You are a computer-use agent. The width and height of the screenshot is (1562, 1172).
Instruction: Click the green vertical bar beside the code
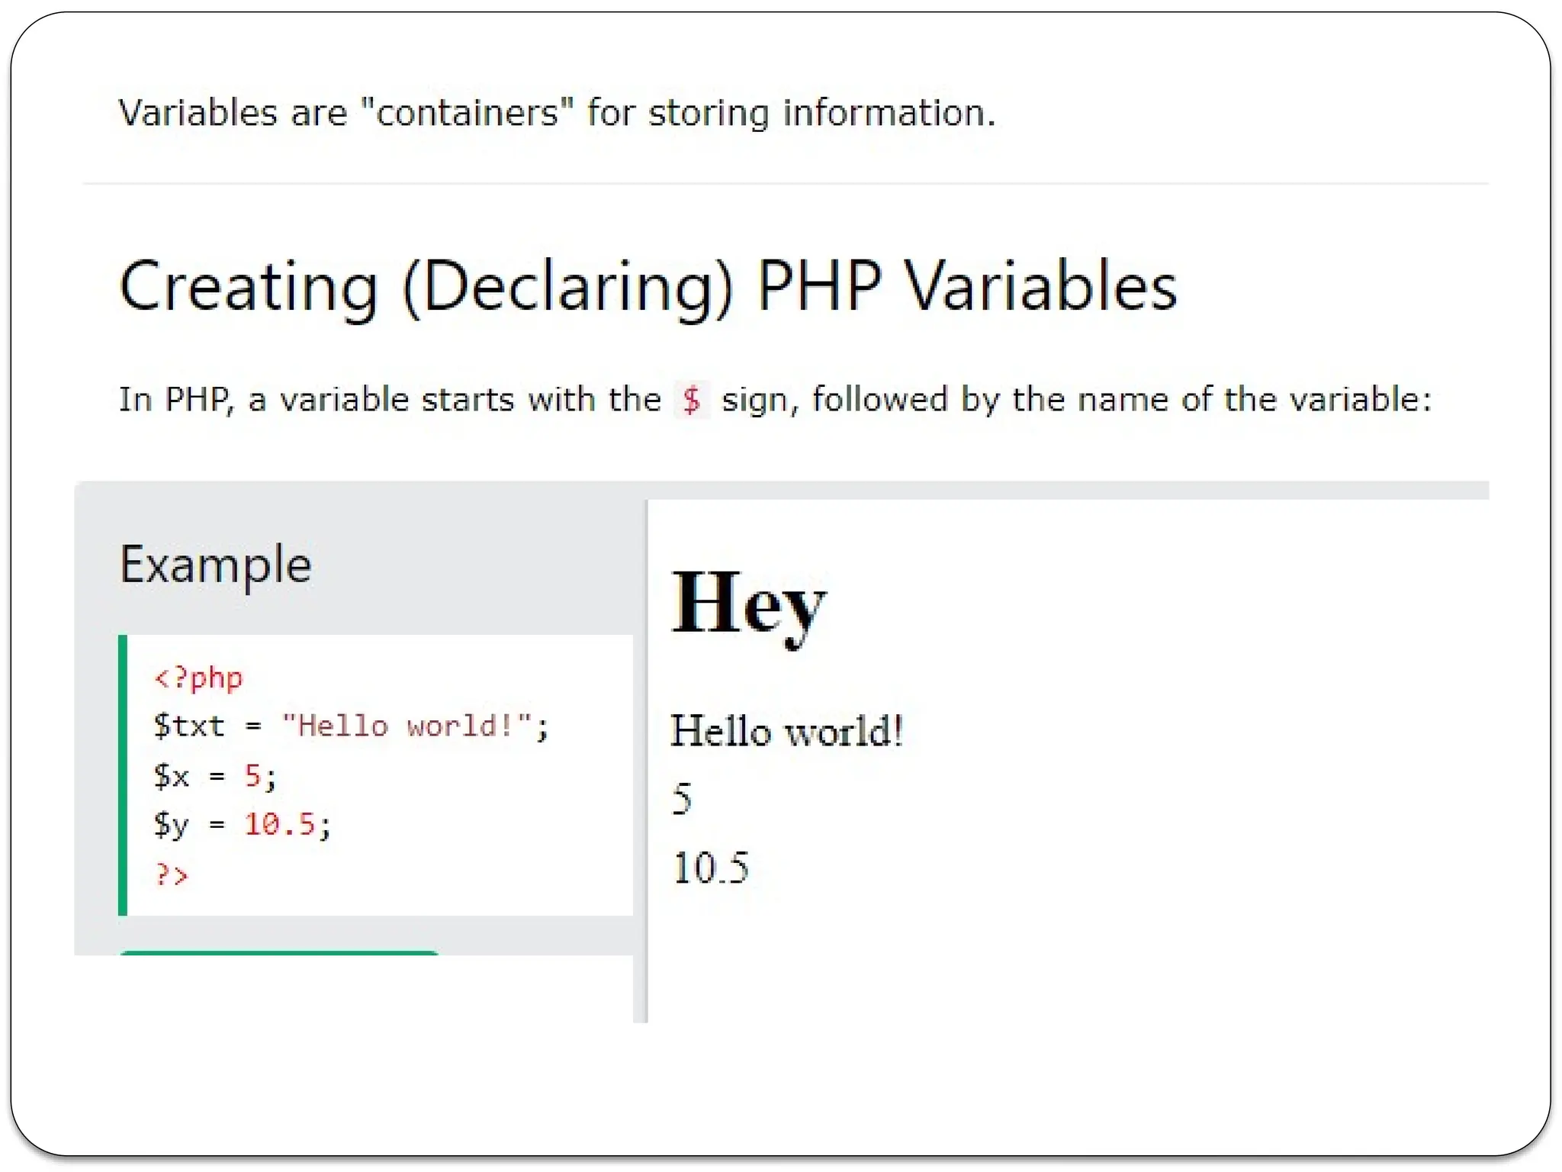[123, 774]
